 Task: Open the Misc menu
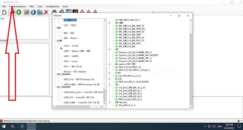(x=32, y=6)
